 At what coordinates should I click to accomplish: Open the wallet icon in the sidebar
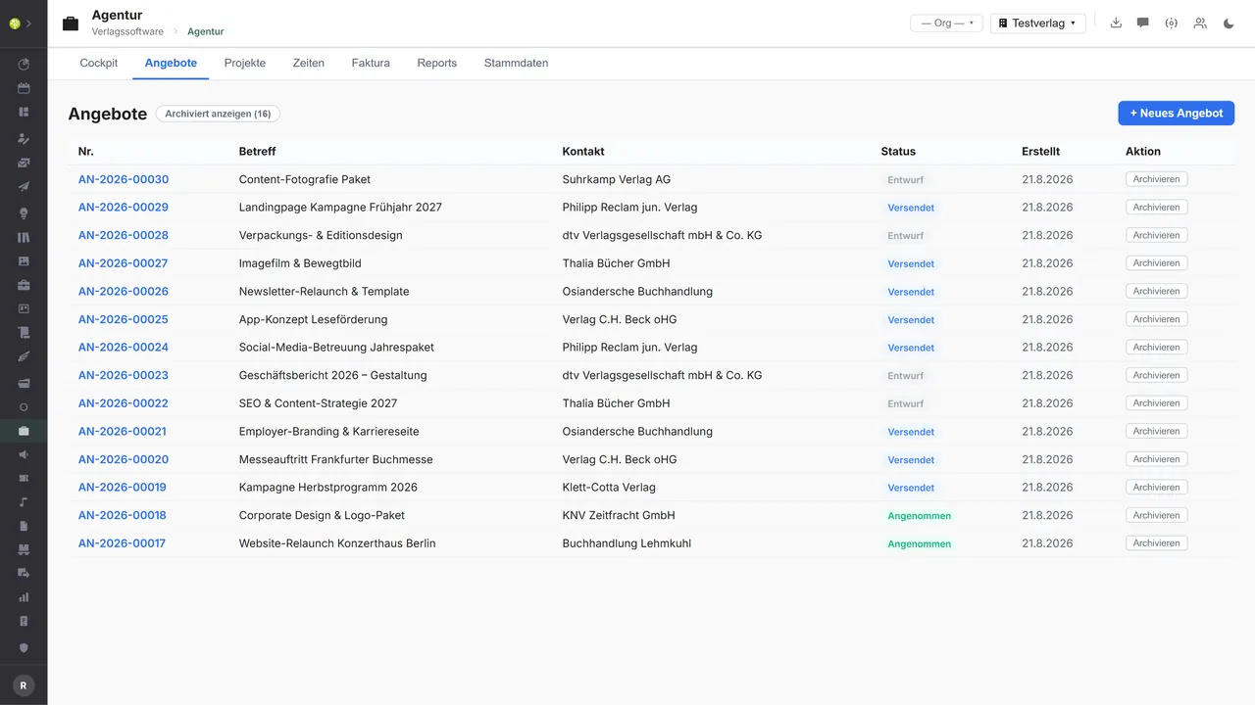24,382
